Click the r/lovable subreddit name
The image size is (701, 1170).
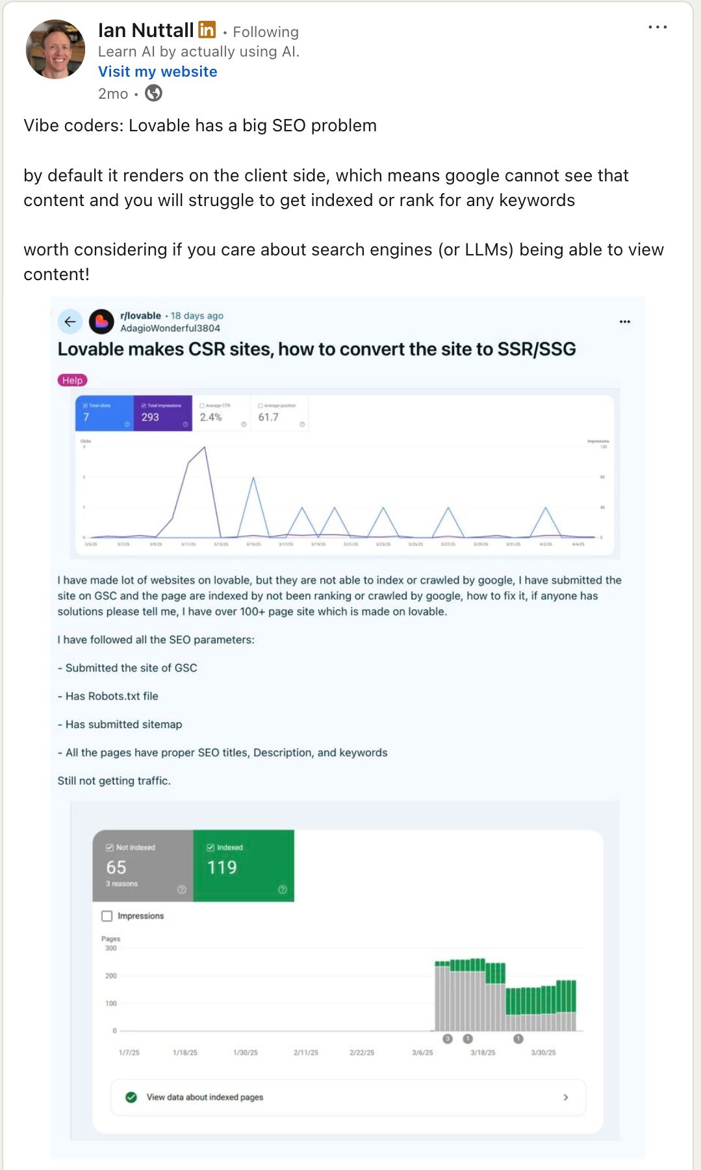140,315
